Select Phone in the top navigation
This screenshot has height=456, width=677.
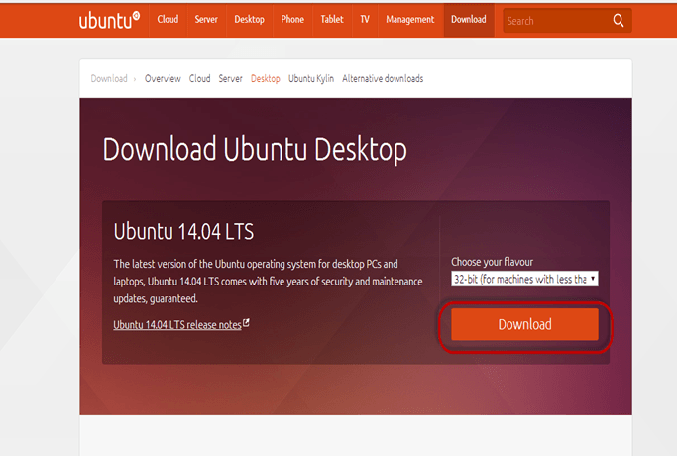(292, 20)
